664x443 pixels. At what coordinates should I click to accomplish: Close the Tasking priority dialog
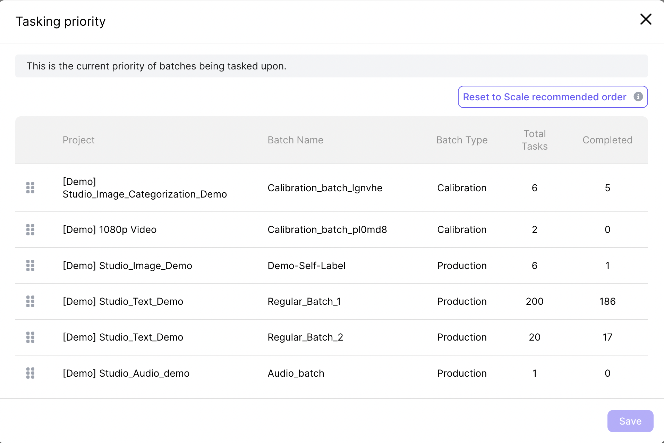pyautogui.click(x=646, y=19)
